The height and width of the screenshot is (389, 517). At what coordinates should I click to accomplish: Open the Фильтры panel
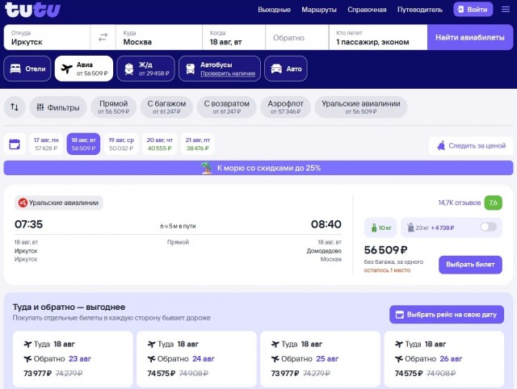tap(58, 107)
